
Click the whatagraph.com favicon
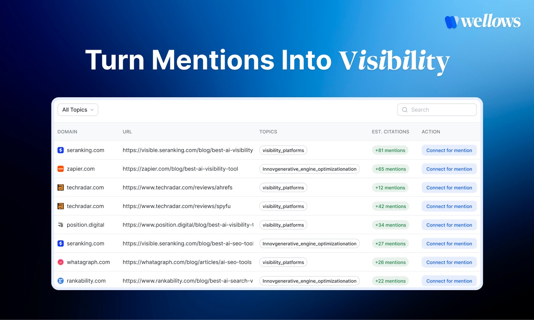[x=61, y=262]
